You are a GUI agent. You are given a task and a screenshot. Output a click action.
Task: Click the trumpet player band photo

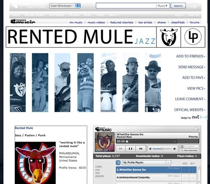[85, 82]
